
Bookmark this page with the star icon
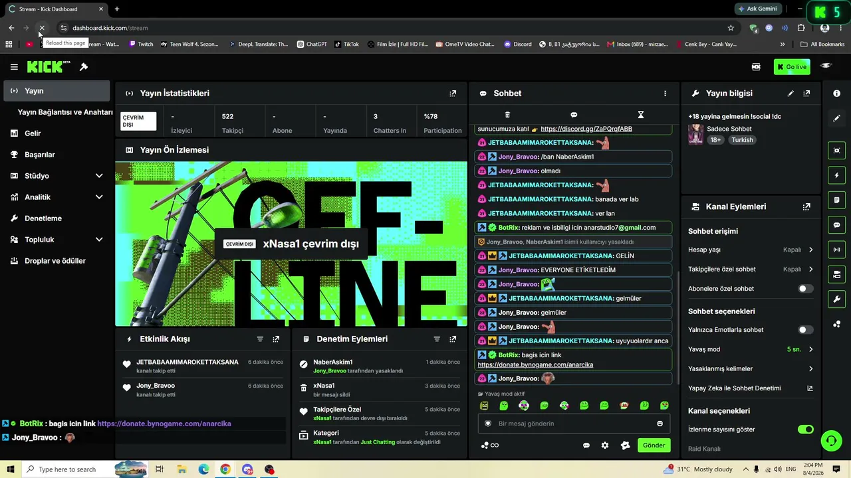click(731, 28)
